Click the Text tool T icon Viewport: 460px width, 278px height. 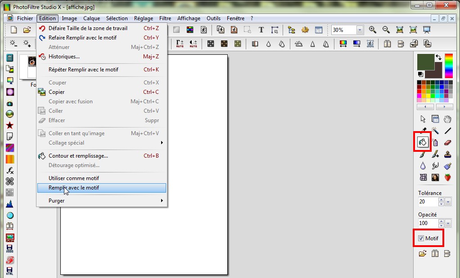tap(261, 30)
